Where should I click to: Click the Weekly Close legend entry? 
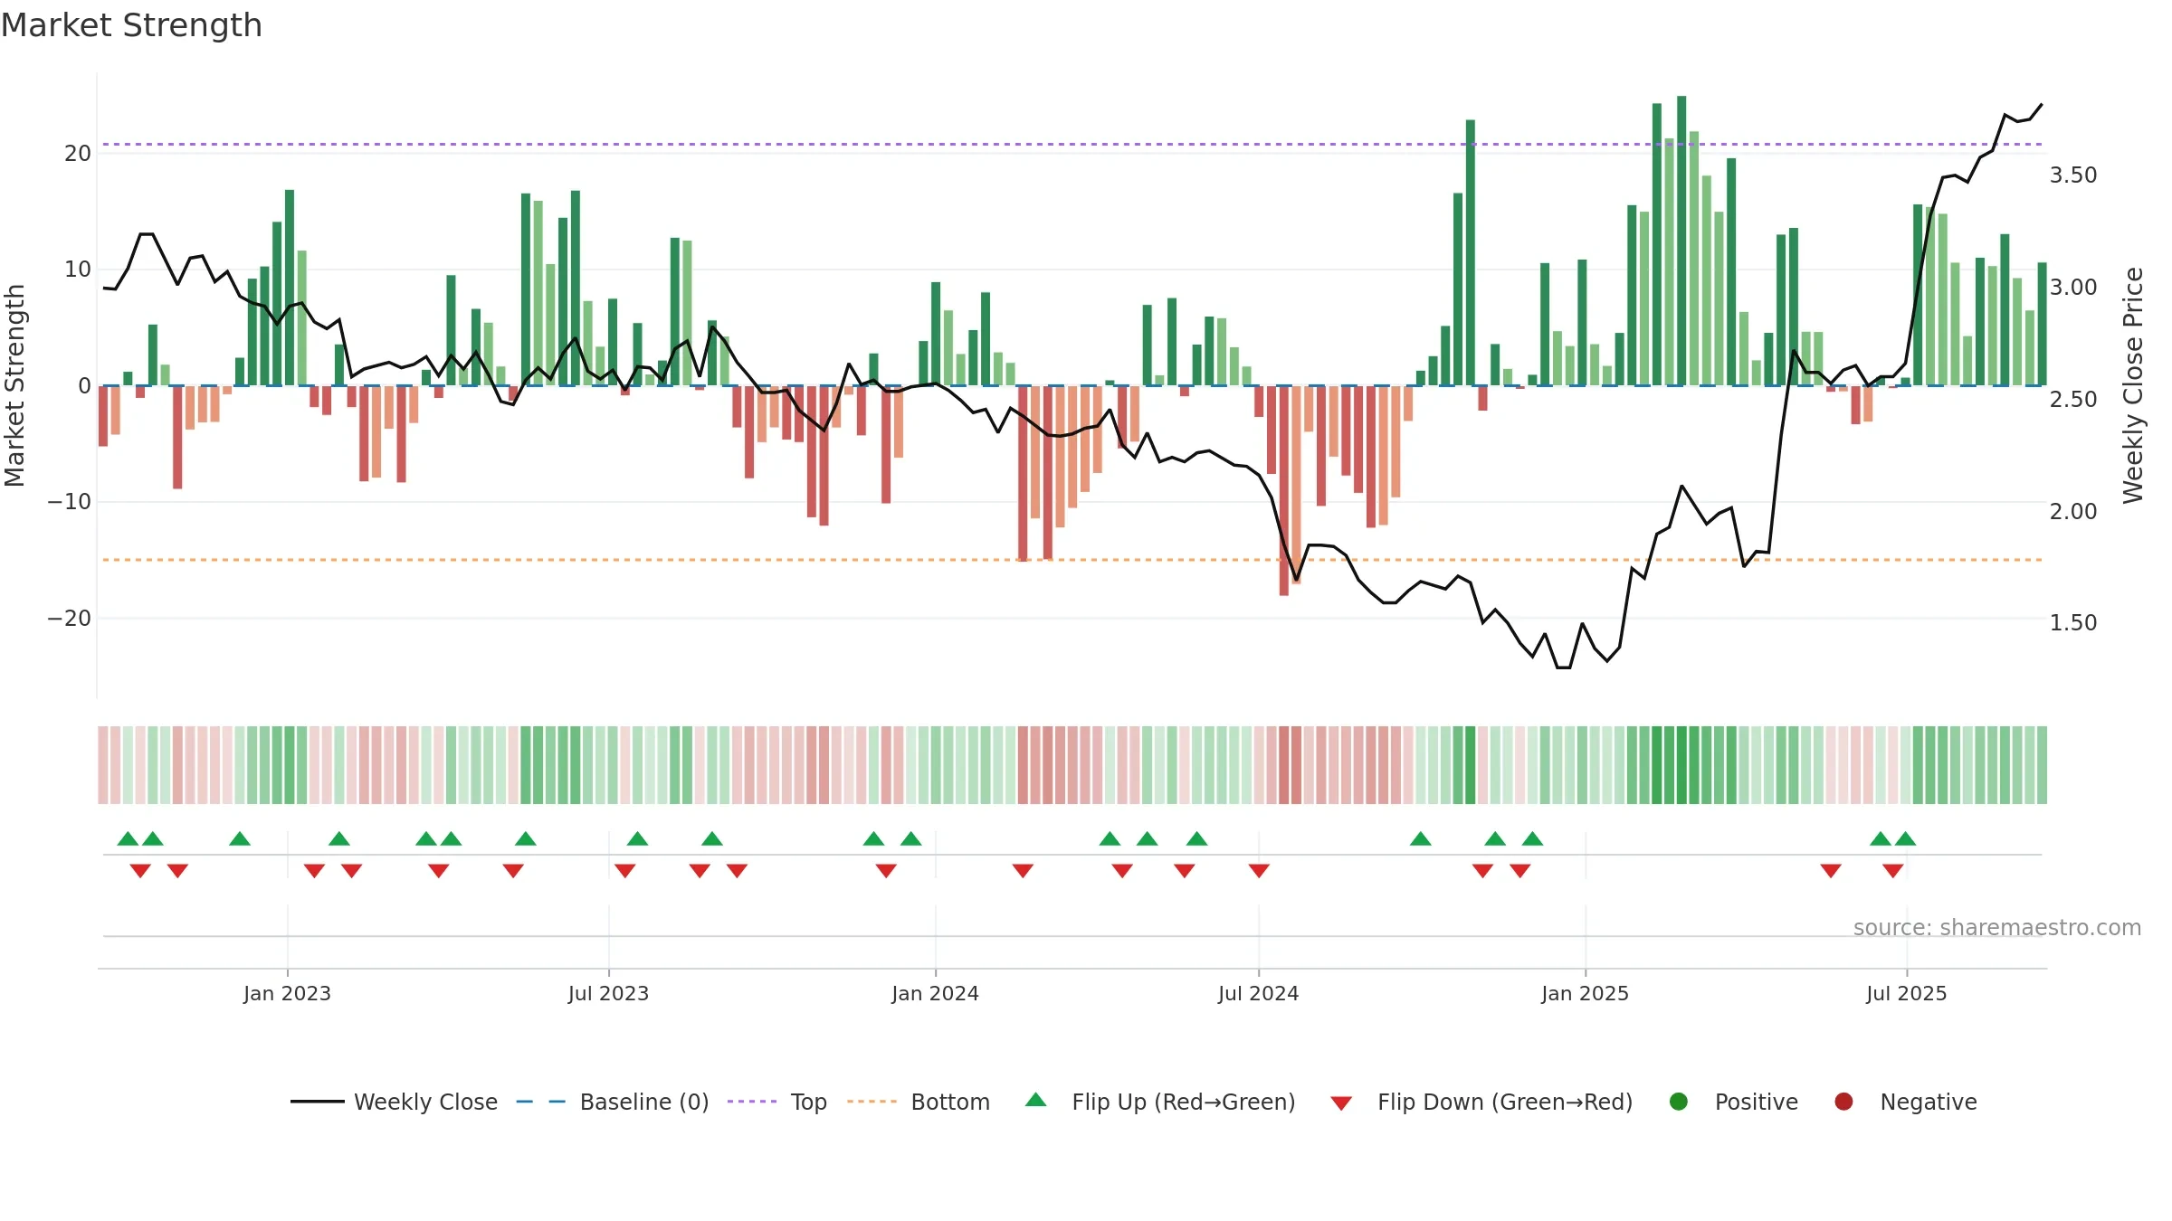coord(394,1102)
